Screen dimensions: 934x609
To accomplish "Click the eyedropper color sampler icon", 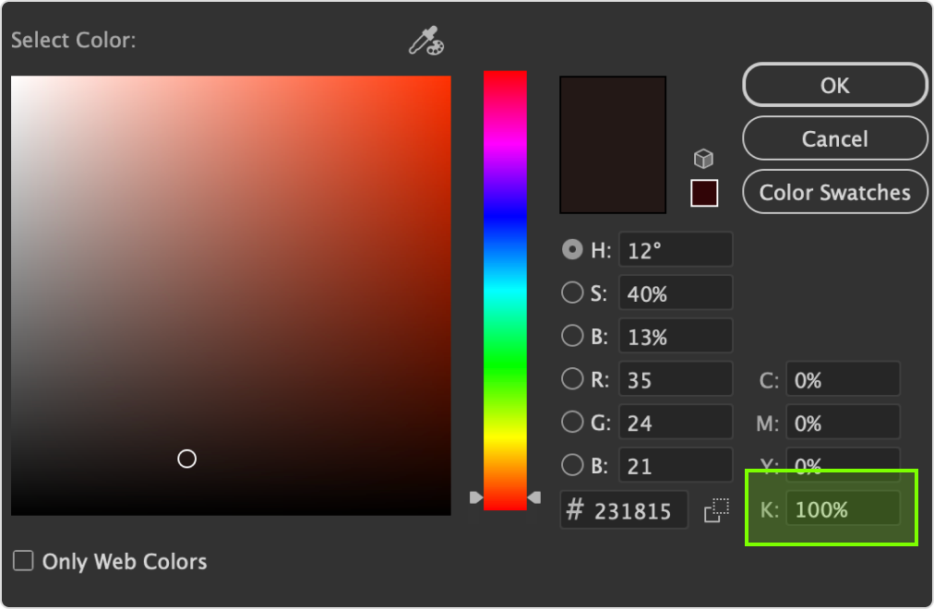I will point(426,42).
